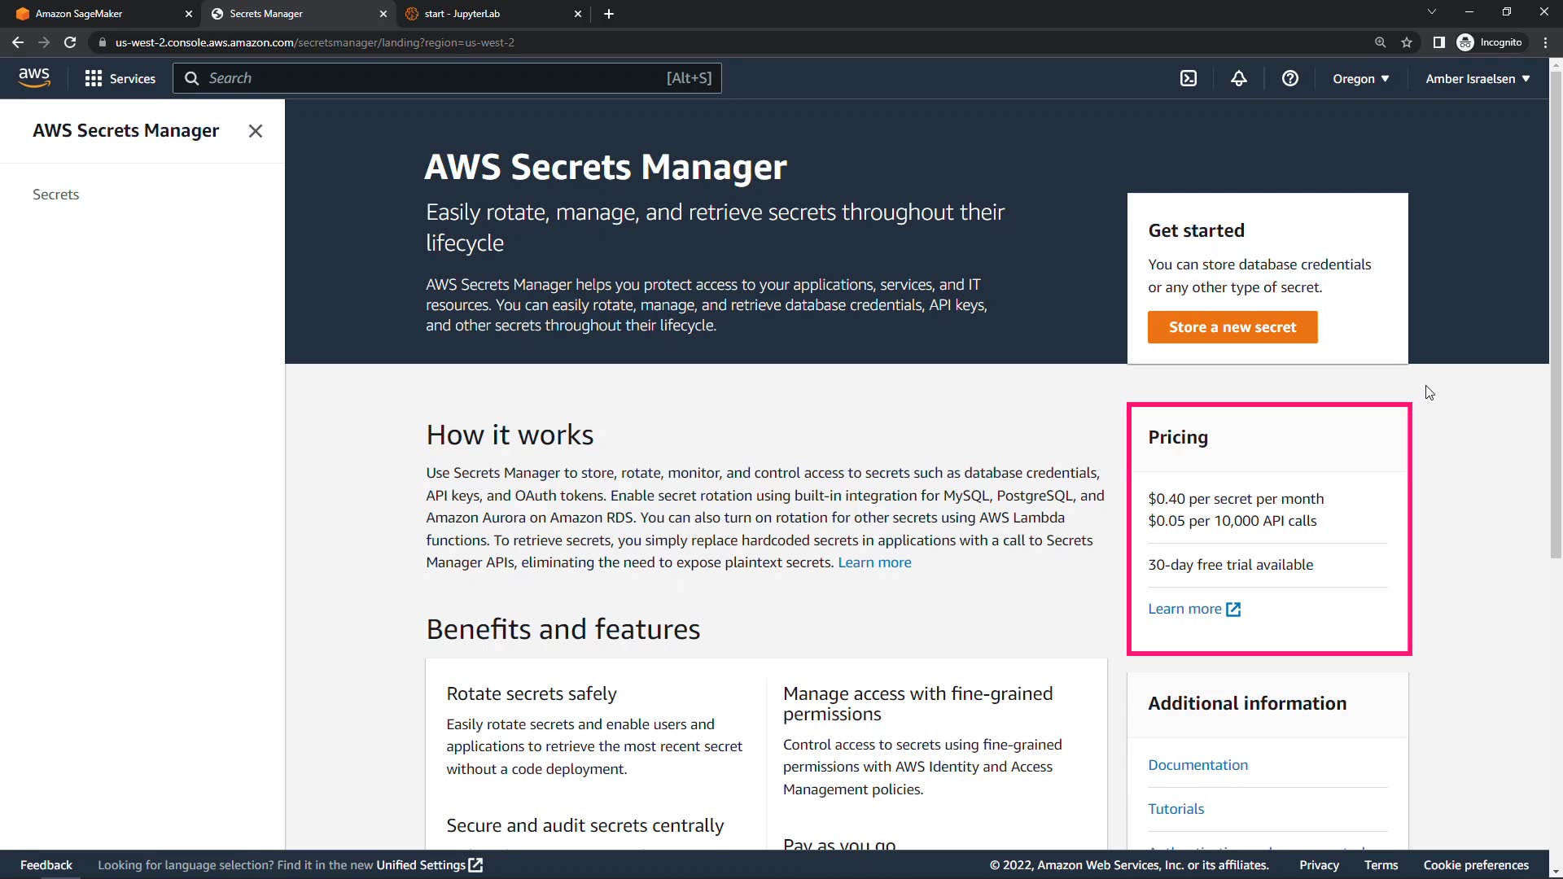Image resolution: width=1563 pixels, height=879 pixels.
Task: Open the tab search dropdown chevron
Action: tap(1431, 12)
